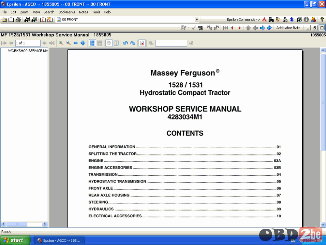
Task: Click the blue single right arrow icon
Action: 262,28
